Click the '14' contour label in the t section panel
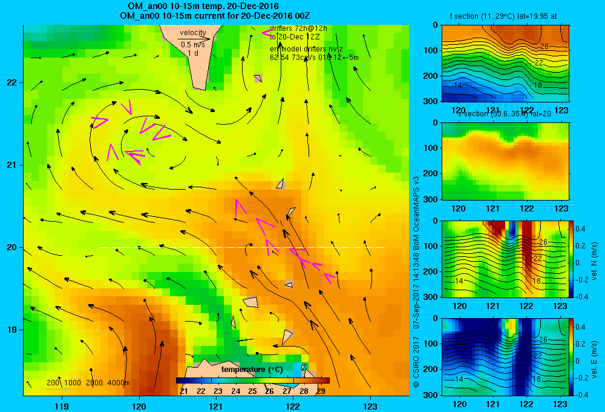605x412 pixels. (x=457, y=85)
